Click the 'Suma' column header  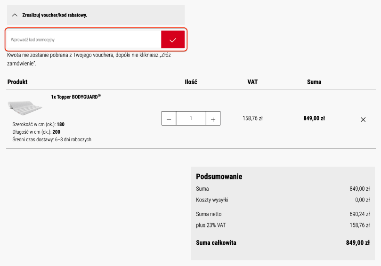314,82
